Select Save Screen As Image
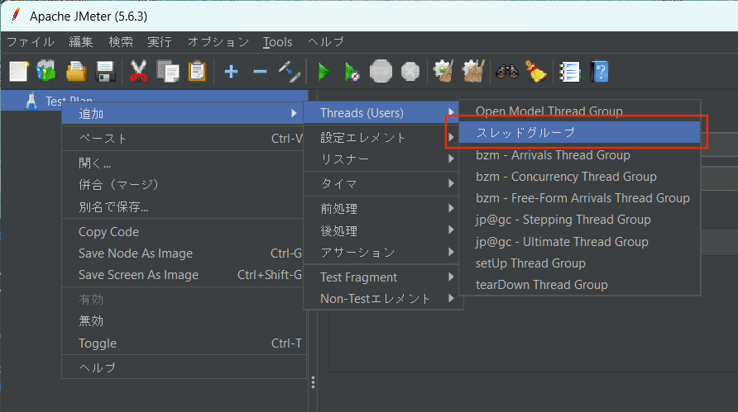Screen dimensions: 738x412 (183, 275)
